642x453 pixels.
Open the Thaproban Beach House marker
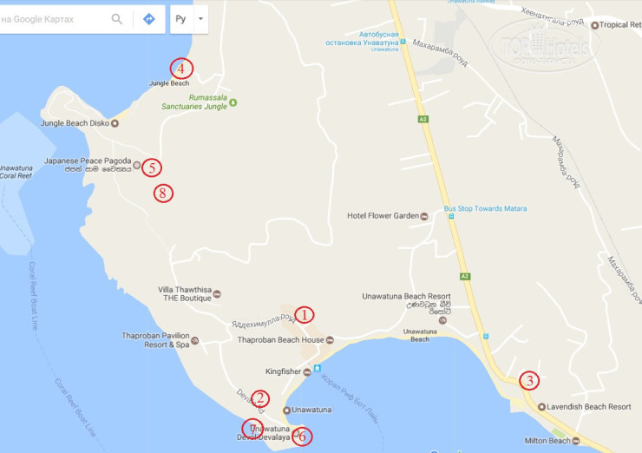pyautogui.click(x=330, y=340)
